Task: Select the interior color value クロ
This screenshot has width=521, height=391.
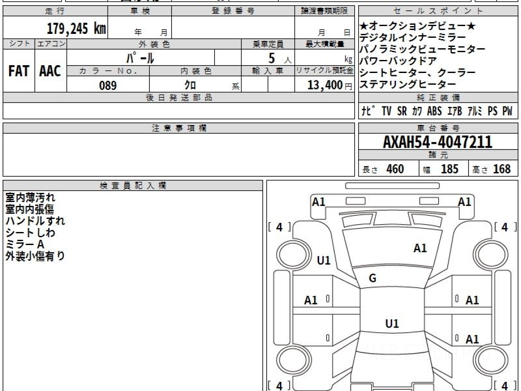Action: 190,86
